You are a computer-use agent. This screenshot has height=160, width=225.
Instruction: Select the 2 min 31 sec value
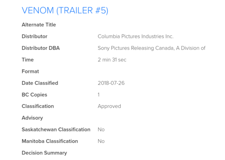pyautogui.click(x=112, y=60)
